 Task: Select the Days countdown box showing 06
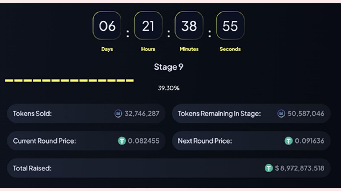click(107, 26)
